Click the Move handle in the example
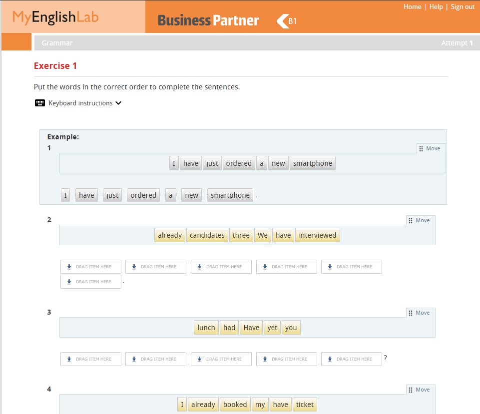 pos(430,148)
